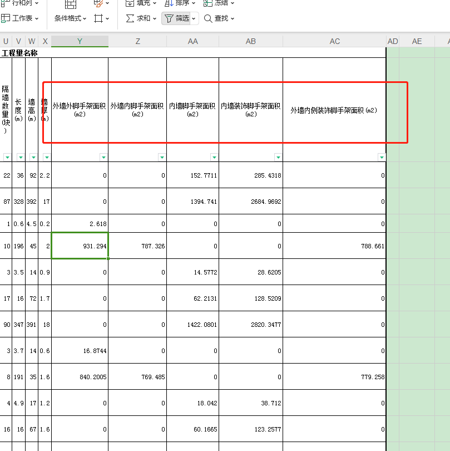The height and width of the screenshot is (451, 450).
Task: Expand the arrow next to 筛选
Action: [194, 18]
